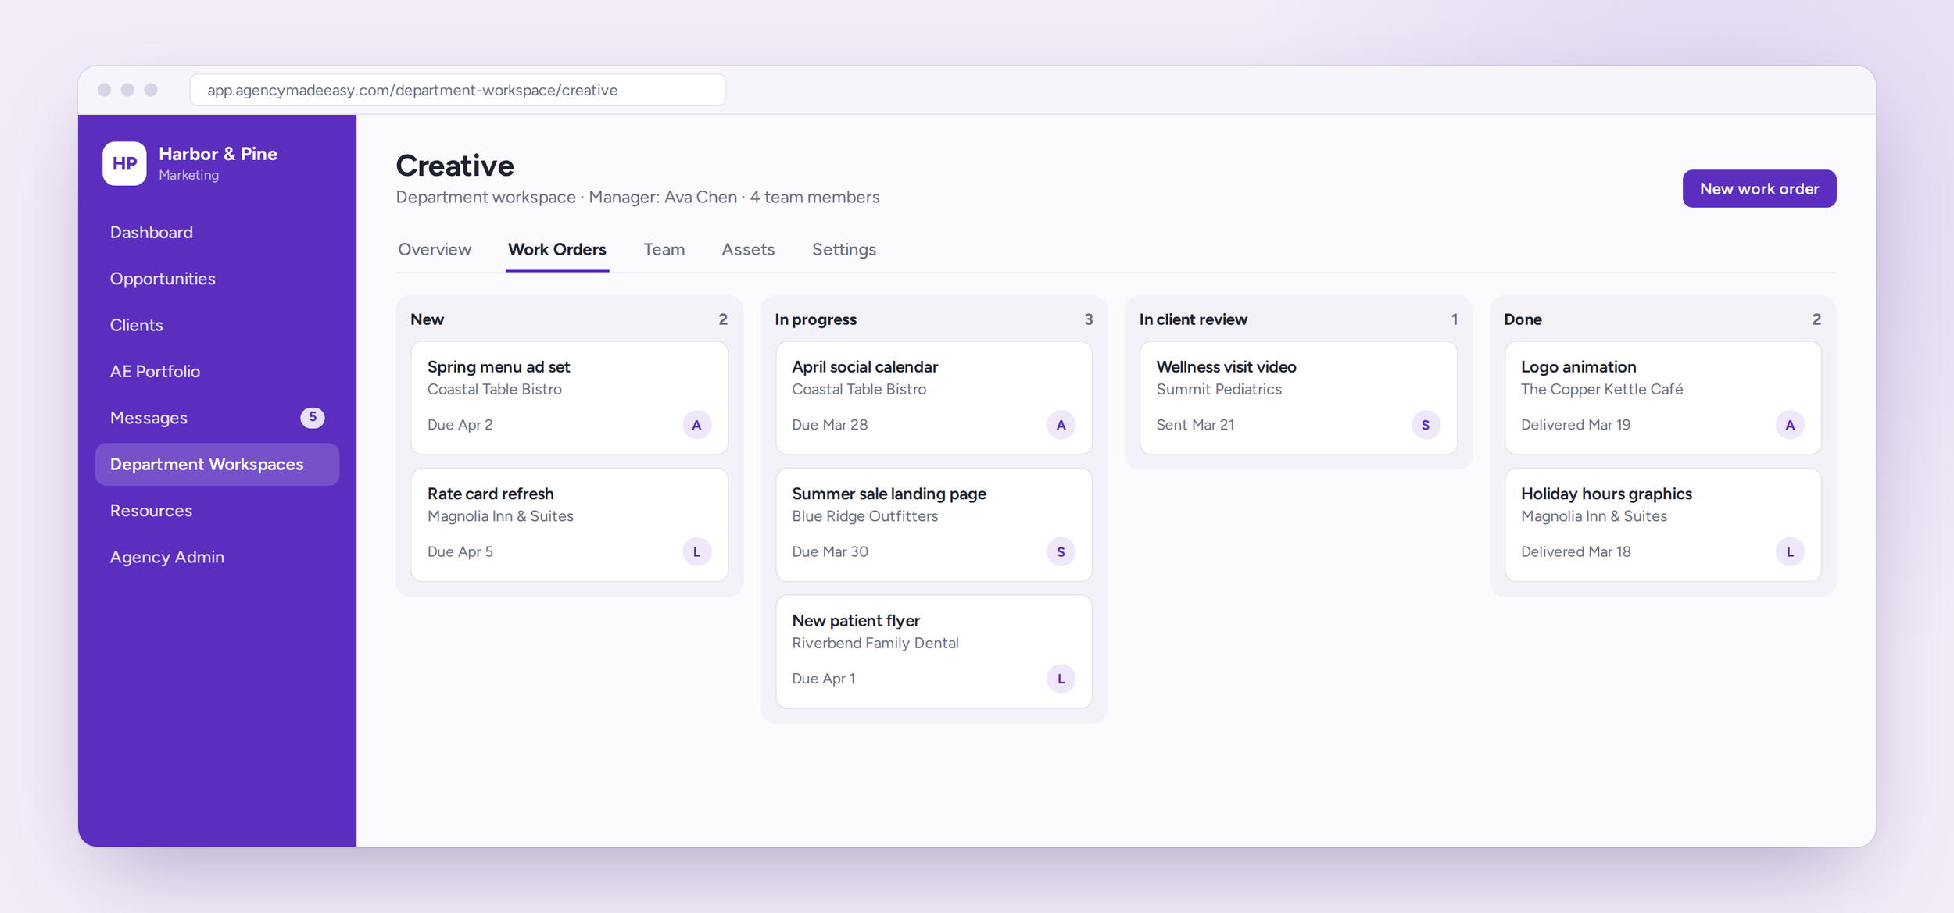Image resolution: width=1954 pixels, height=913 pixels.
Task: Open Rate card refresh work order
Action: [569, 525]
